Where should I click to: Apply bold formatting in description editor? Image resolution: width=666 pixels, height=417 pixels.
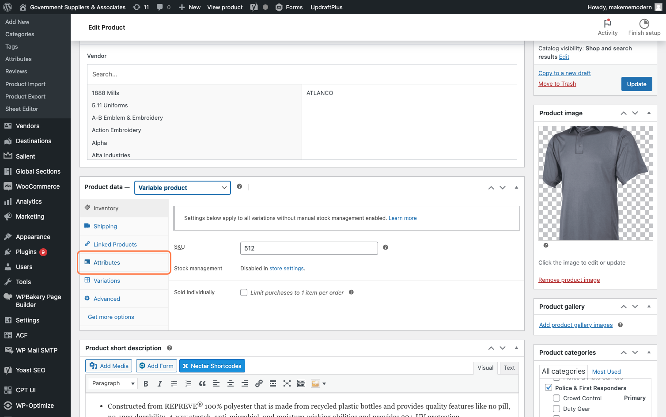(146, 383)
